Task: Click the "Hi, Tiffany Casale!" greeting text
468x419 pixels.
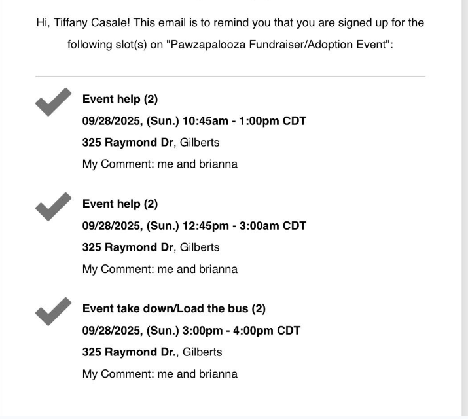Action: [x=83, y=22]
